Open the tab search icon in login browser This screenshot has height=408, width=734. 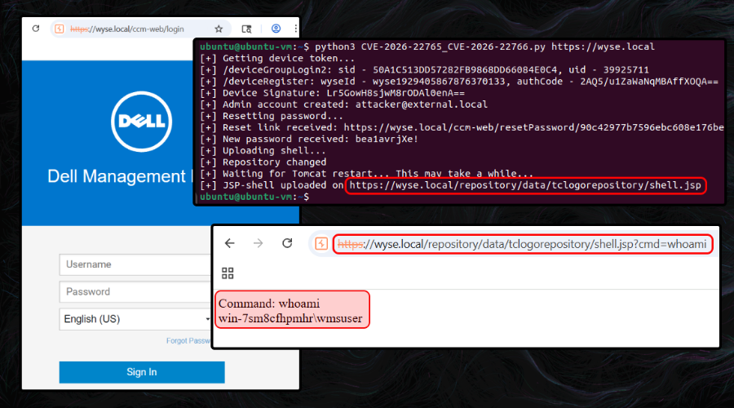[246, 29]
